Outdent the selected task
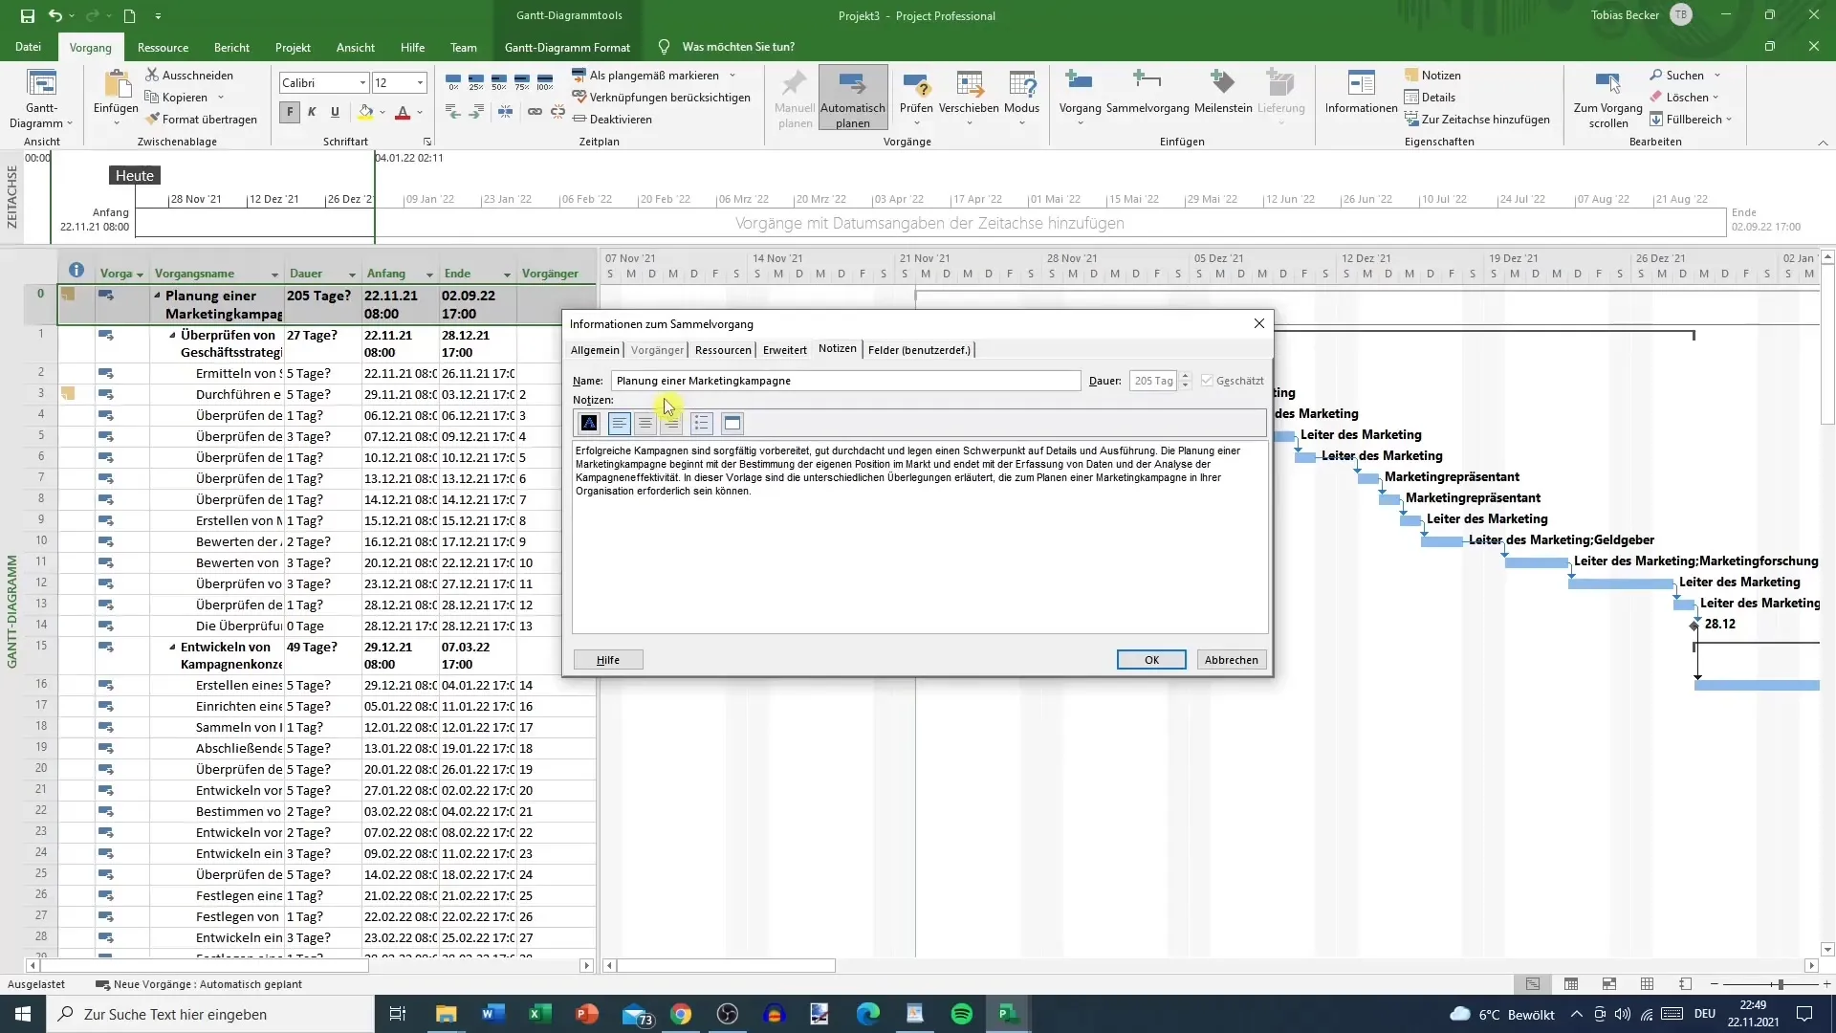This screenshot has height=1033, width=1836. (453, 112)
